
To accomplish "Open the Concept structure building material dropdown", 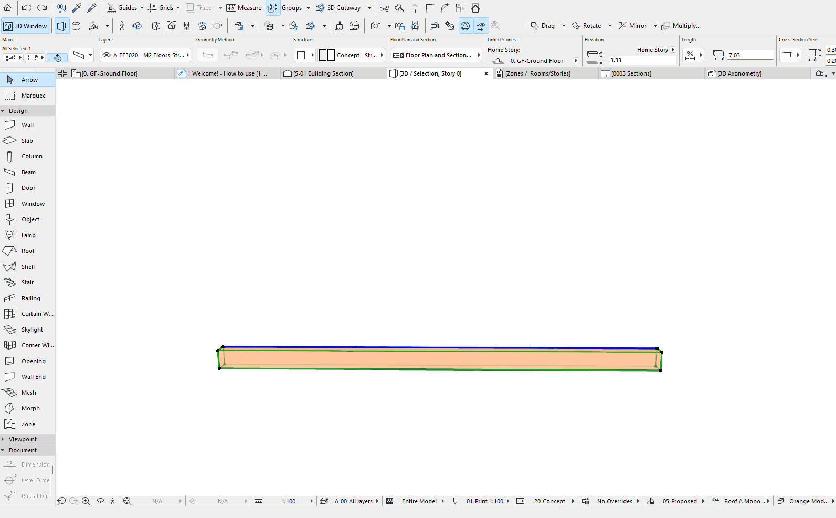I will pos(352,55).
